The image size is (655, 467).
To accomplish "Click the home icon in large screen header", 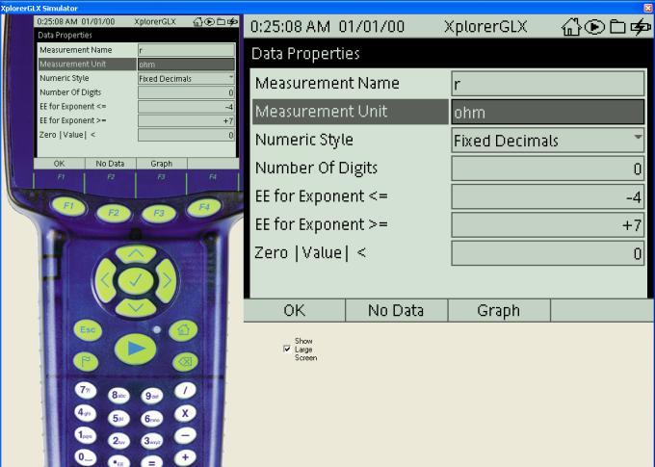I will 571,27.
